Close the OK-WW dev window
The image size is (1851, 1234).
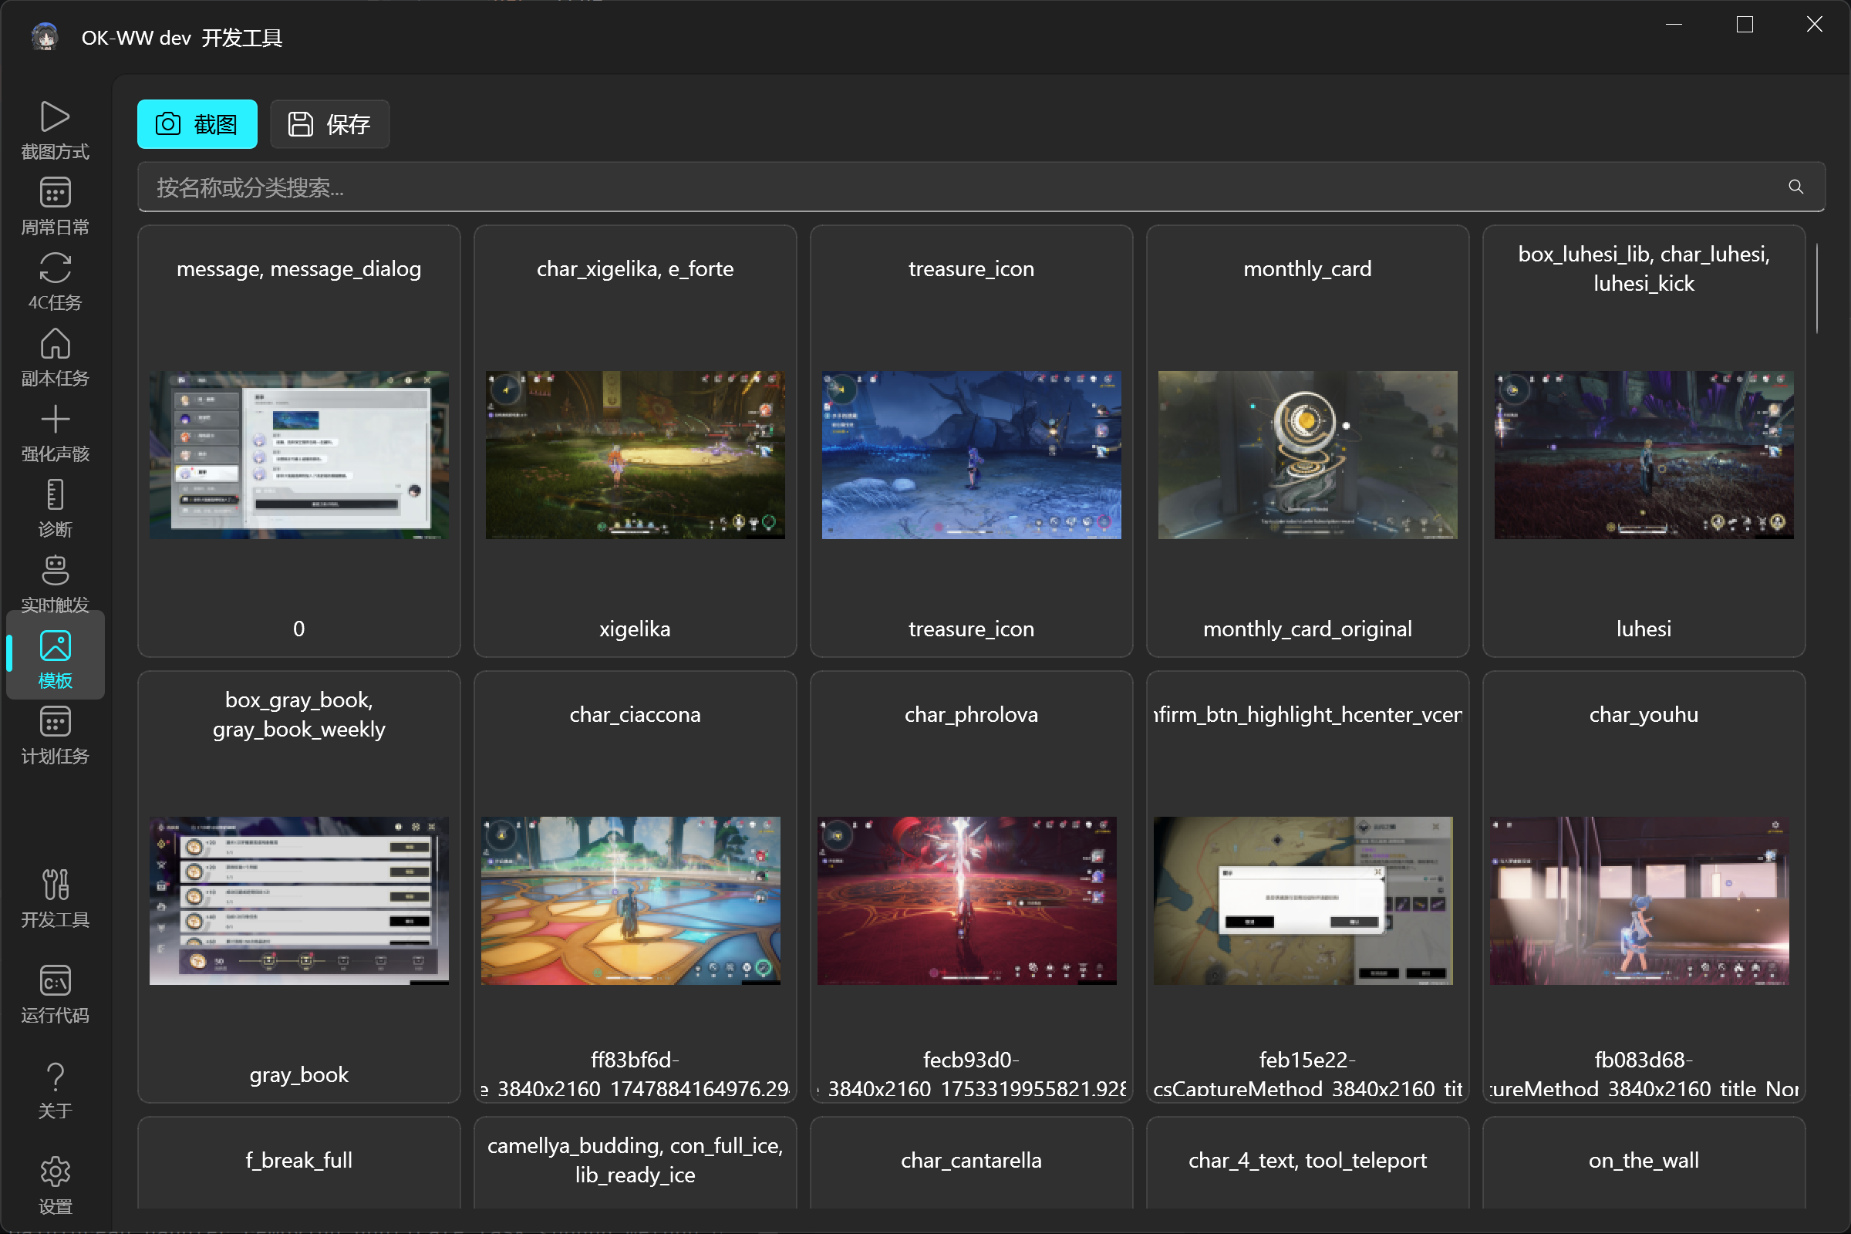1815,25
